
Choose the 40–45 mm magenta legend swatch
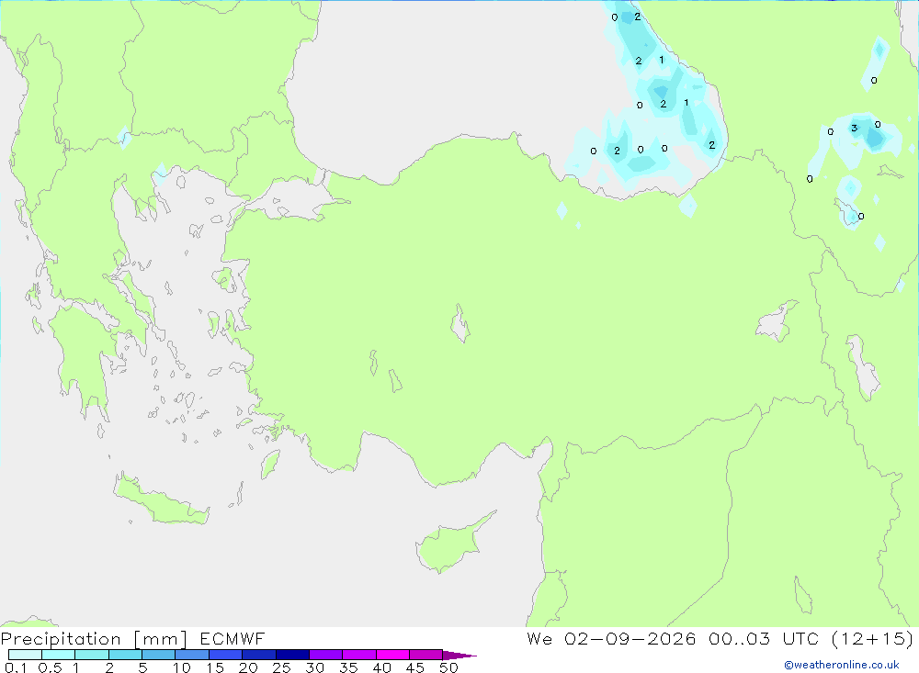click(392, 655)
